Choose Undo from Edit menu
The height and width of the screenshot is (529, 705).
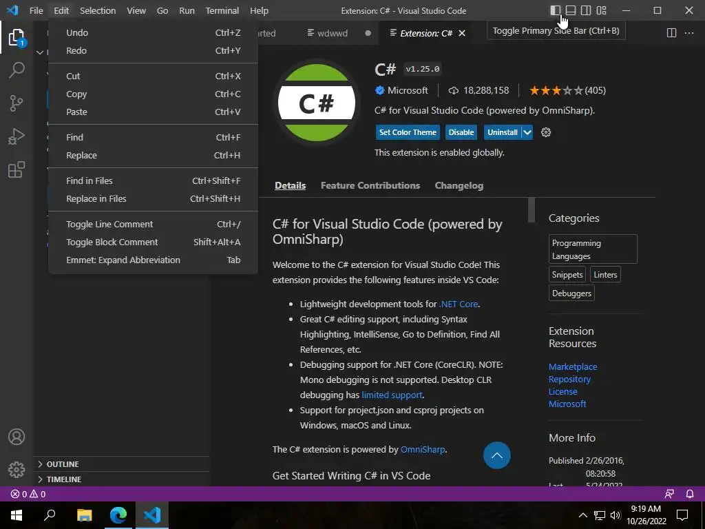click(154, 32)
